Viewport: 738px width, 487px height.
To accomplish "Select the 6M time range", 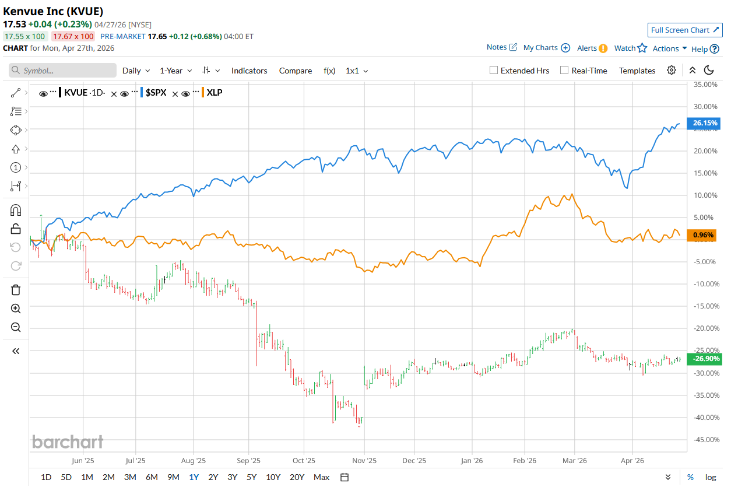I will [152, 477].
